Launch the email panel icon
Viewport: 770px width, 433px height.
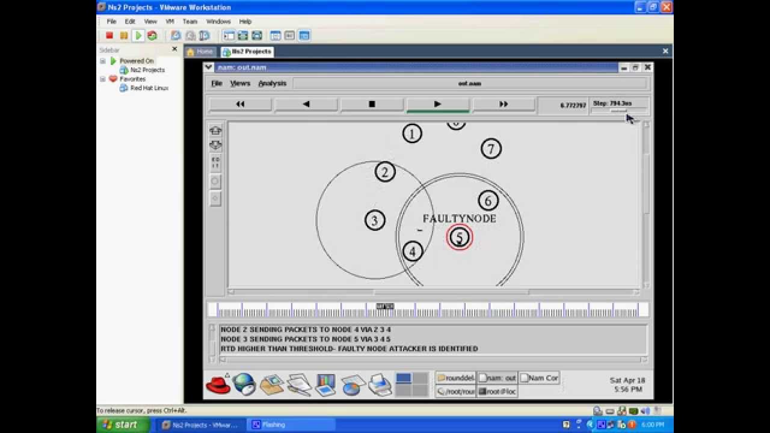click(x=272, y=384)
